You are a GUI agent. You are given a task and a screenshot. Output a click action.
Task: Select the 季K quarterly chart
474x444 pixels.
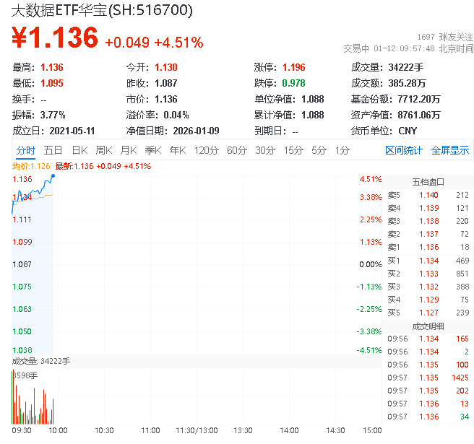click(152, 150)
